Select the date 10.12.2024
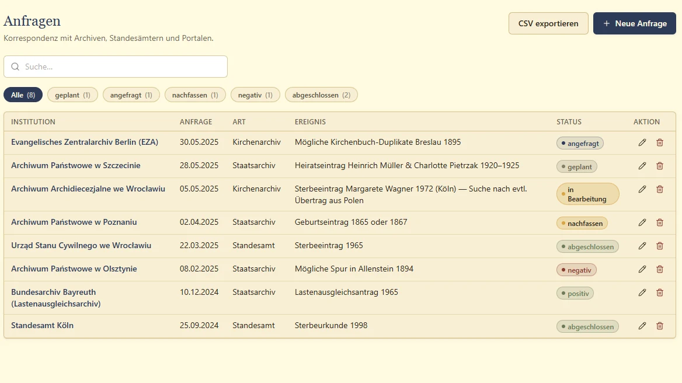This screenshot has width=682, height=383. click(199, 292)
